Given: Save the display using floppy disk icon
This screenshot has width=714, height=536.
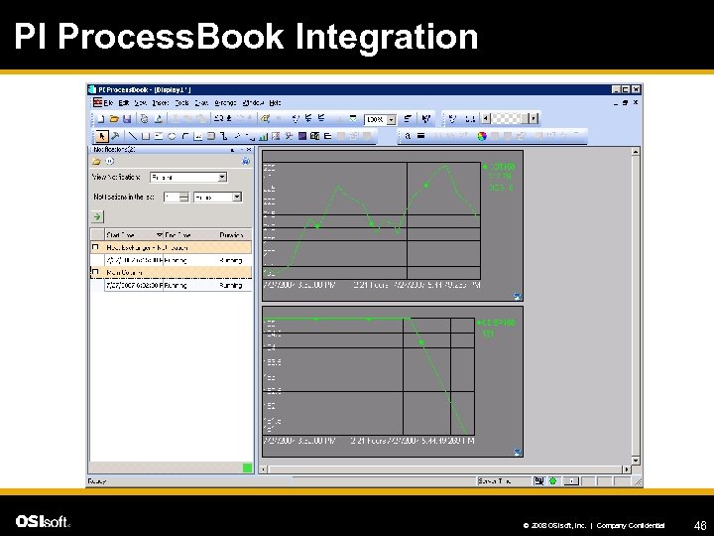Looking at the screenshot, I should click(x=127, y=119).
